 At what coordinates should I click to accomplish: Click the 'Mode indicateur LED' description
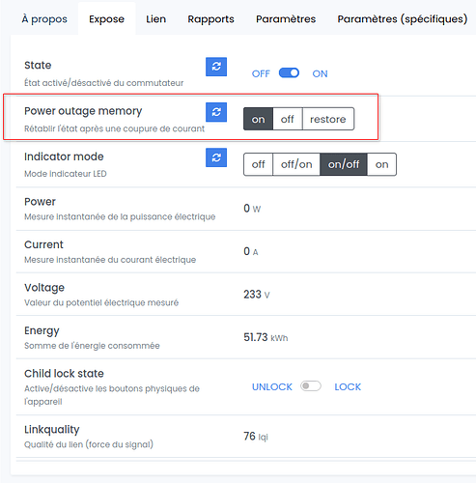click(66, 174)
